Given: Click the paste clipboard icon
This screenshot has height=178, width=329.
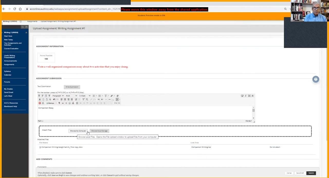Looking at the screenshot, I should click(x=47, y=99).
